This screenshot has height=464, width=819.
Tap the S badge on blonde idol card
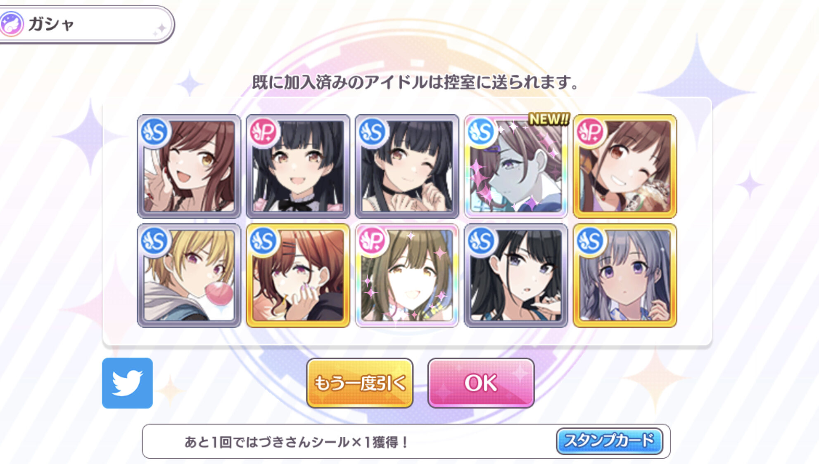click(154, 241)
